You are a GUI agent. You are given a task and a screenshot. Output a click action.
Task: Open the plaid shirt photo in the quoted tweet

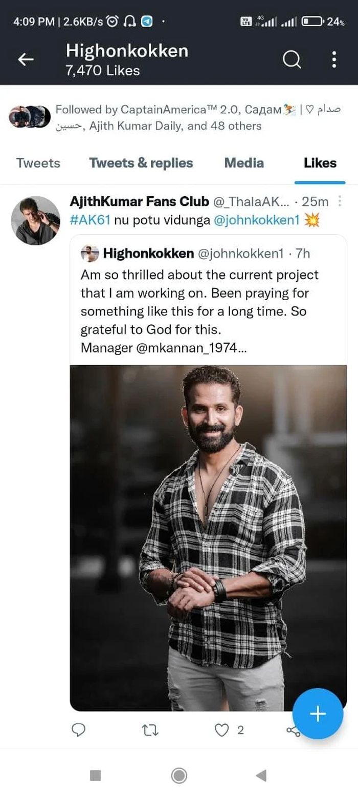208,538
